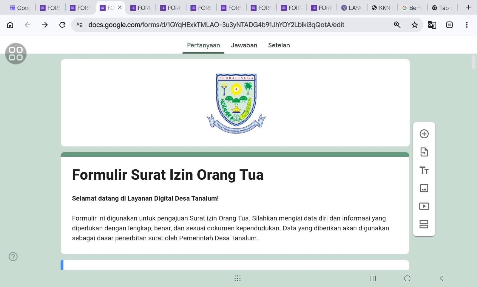Open the browser three-dot menu

tap(467, 25)
